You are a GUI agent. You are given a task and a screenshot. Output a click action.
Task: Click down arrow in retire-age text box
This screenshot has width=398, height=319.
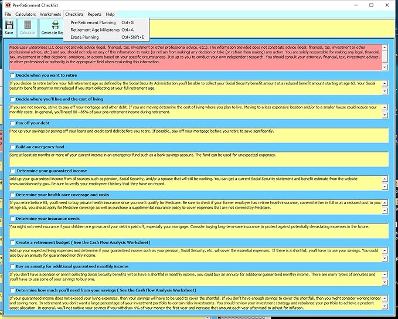pyautogui.click(x=385, y=91)
